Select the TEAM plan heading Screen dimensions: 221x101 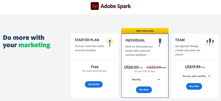(x=180, y=40)
